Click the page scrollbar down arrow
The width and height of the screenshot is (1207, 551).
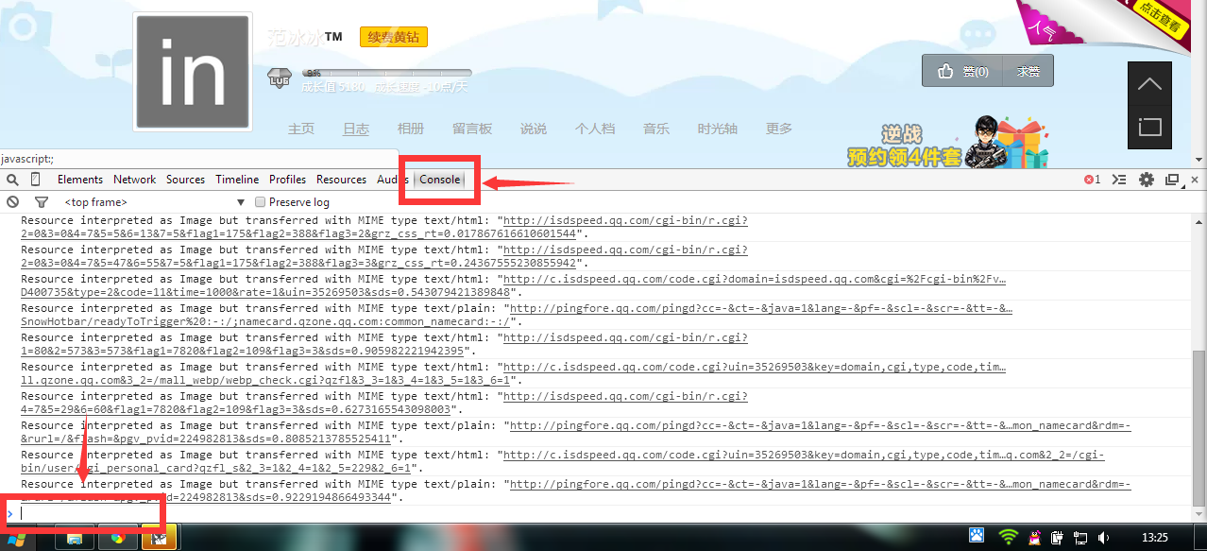pyautogui.click(x=1199, y=160)
